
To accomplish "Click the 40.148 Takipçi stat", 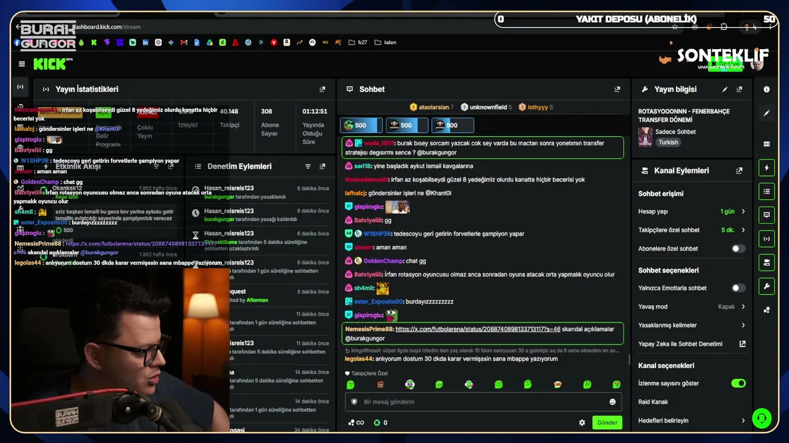I will pos(229,118).
